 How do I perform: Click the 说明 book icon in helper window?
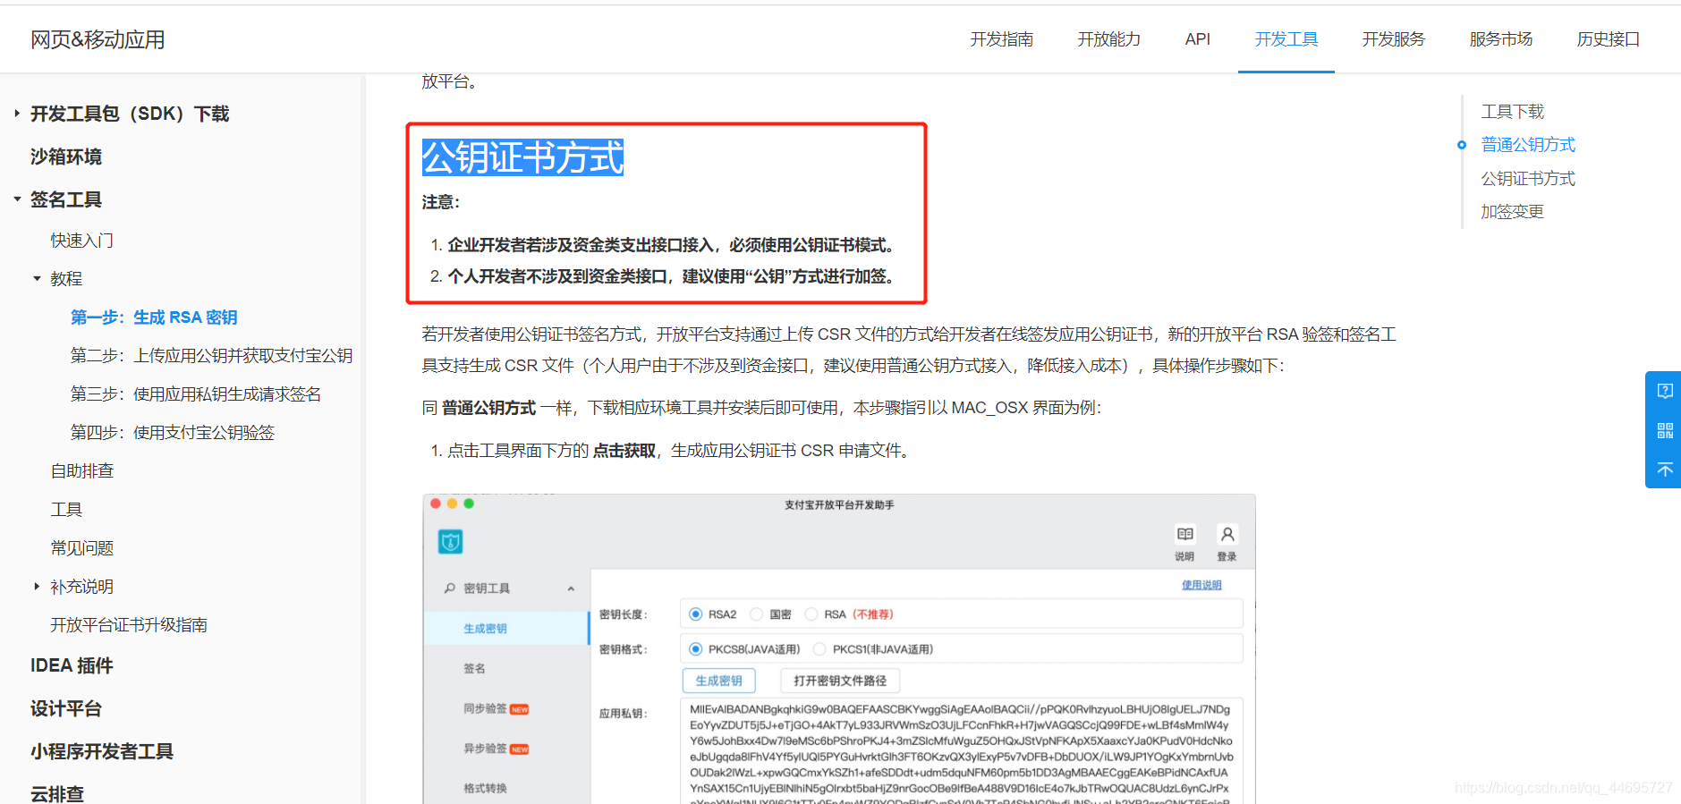tap(1184, 534)
